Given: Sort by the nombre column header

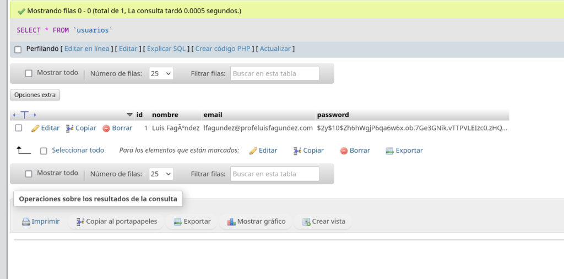Looking at the screenshot, I should pyautogui.click(x=165, y=115).
